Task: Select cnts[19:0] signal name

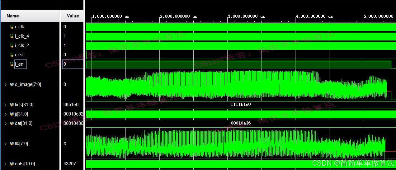Action: tap(25, 164)
